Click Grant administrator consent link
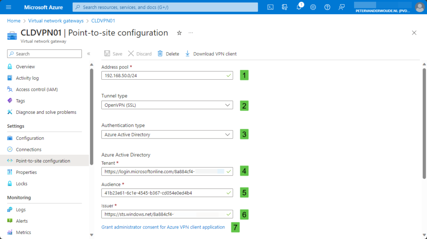This screenshot has height=239, width=427. (163, 227)
